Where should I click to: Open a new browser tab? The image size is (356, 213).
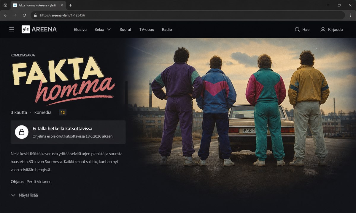70,5
